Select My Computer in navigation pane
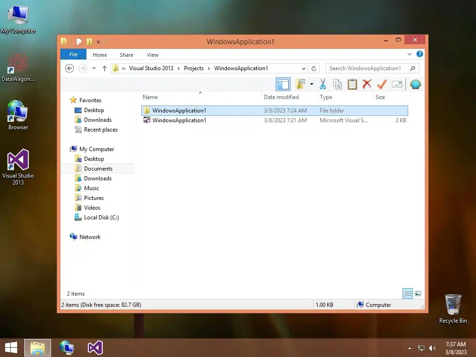This screenshot has height=357, width=476. click(97, 149)
